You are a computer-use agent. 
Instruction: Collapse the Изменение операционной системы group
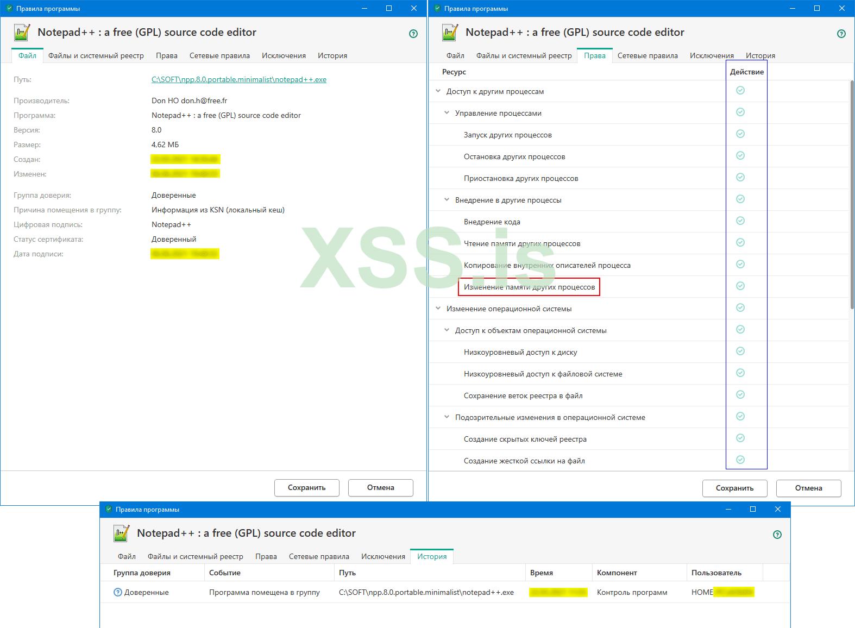click(438, 309)
